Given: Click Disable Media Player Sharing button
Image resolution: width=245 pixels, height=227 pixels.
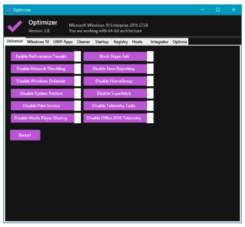Looking at the screenshot, I should (x=42, y=118).
